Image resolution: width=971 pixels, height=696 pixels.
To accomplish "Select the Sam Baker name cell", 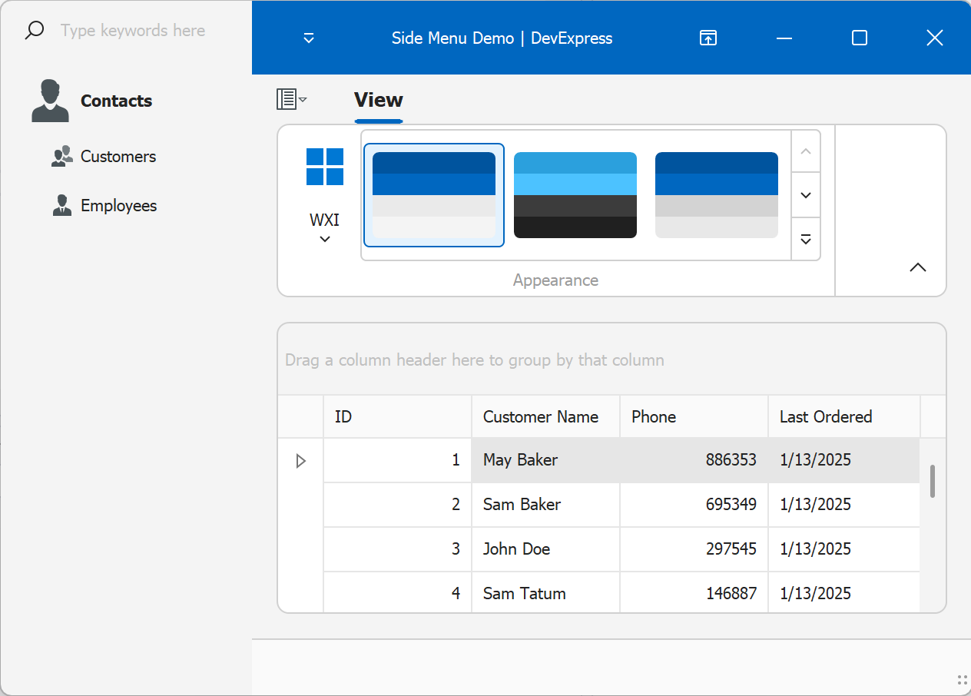I will [546, 505].
